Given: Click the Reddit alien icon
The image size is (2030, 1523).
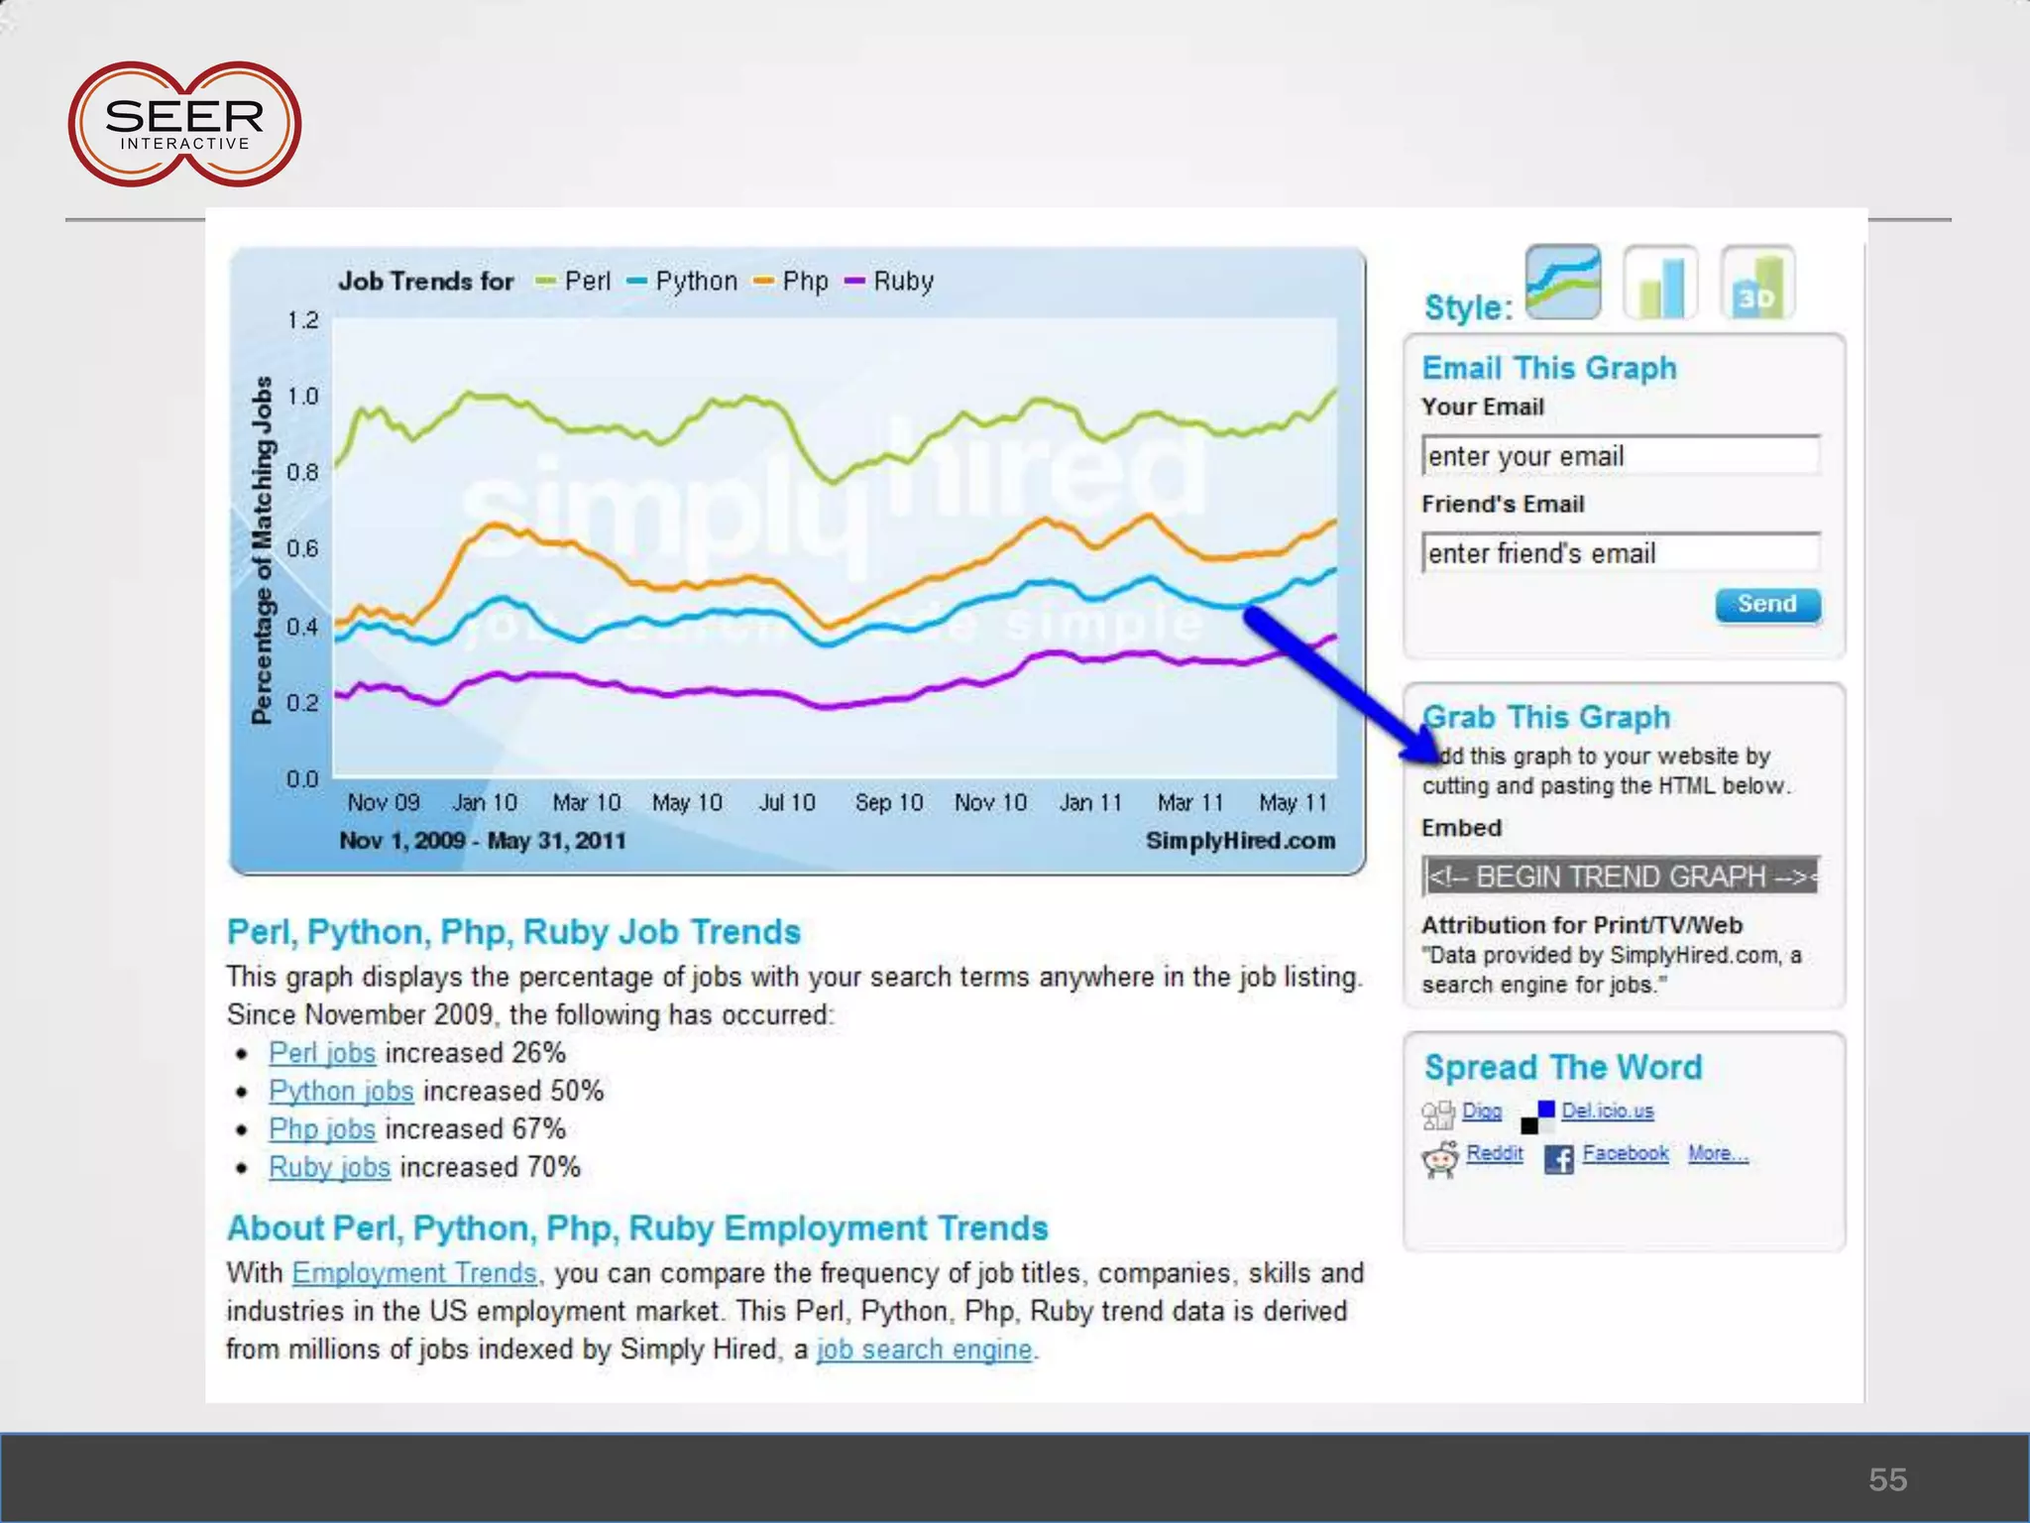Looking at the screenshot, I should click(x=1440, y=1158).
